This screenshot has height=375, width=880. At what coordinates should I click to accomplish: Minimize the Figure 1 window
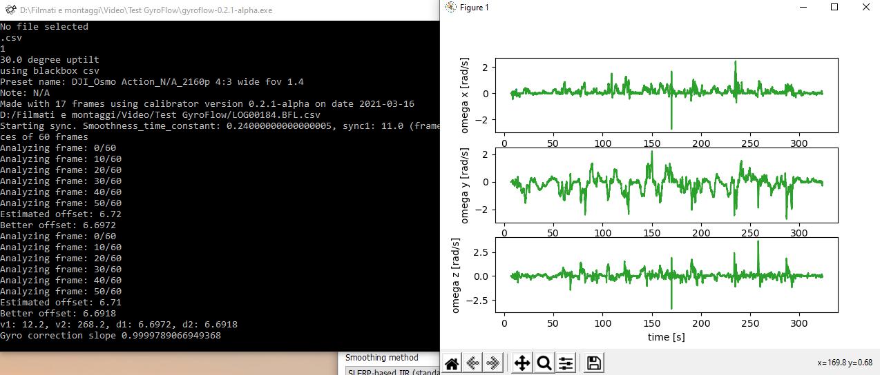pos(802,7)
